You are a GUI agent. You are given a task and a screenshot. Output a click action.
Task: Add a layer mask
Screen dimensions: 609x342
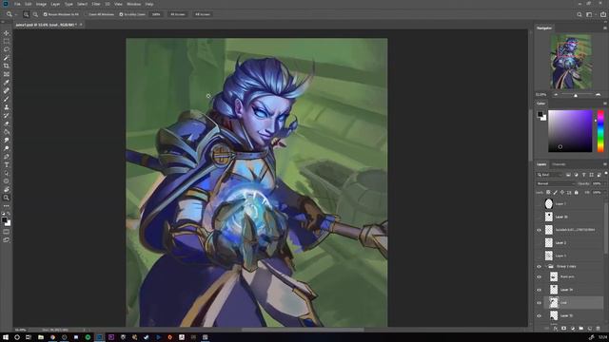(x=564, y=329)
